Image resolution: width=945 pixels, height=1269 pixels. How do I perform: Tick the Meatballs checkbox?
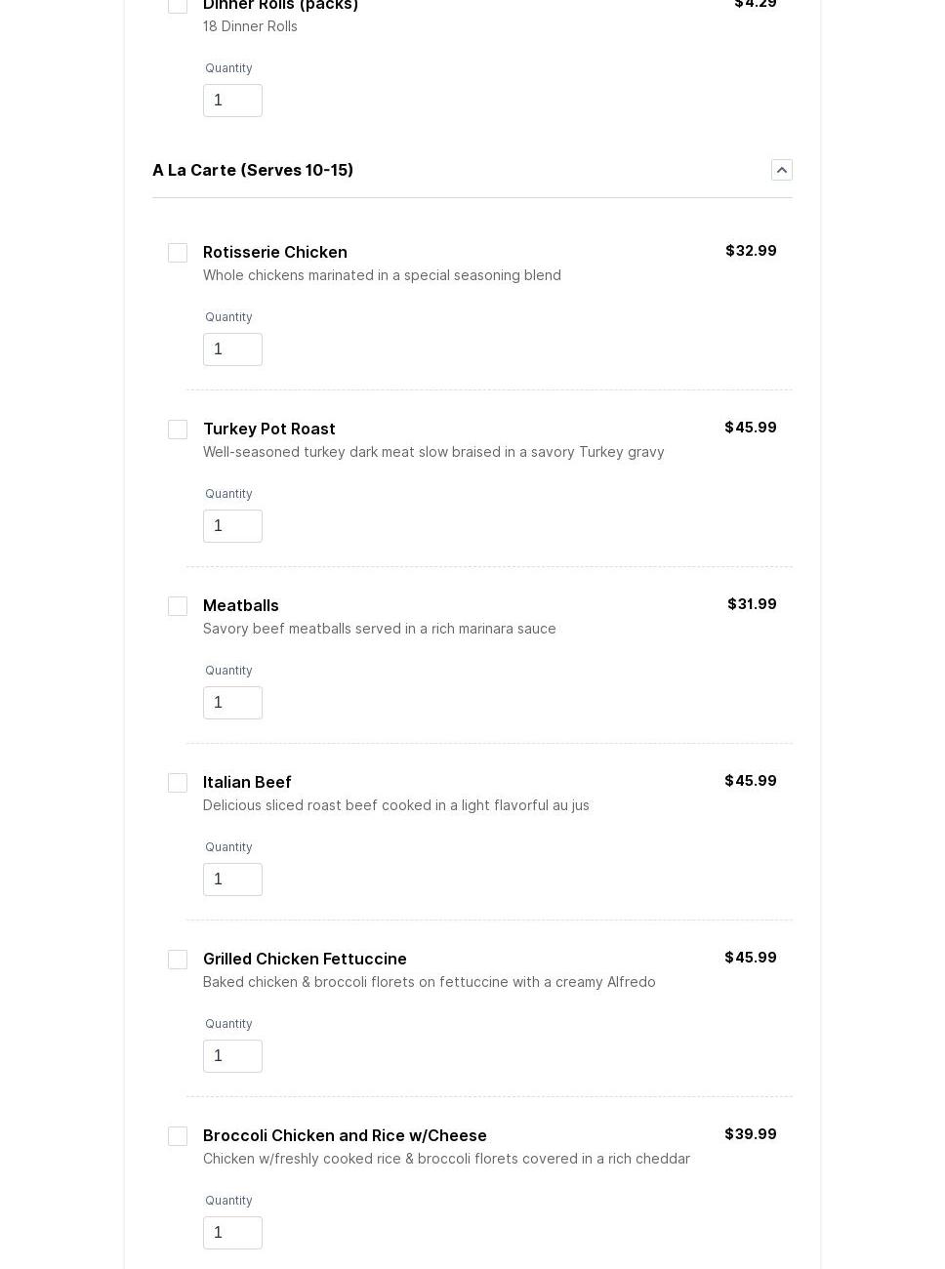pyautogui.click(x=178, y=606)
